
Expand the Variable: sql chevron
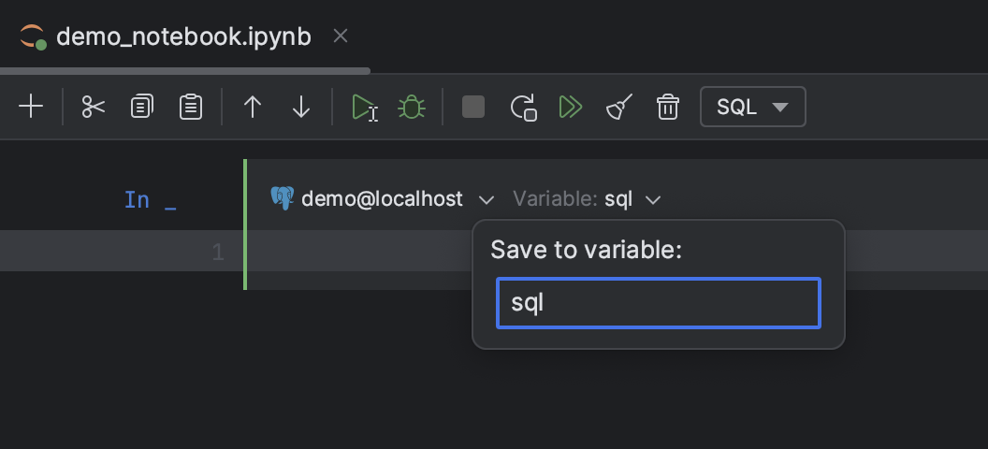[x=653, y=200]
